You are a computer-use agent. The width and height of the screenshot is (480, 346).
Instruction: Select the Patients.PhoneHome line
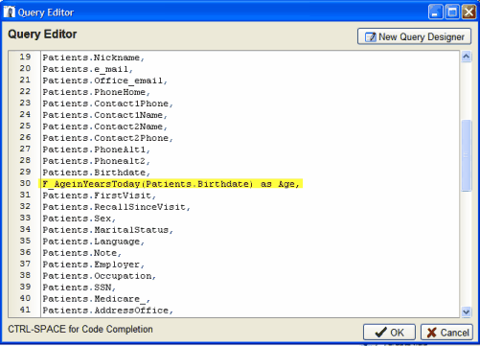96,92
